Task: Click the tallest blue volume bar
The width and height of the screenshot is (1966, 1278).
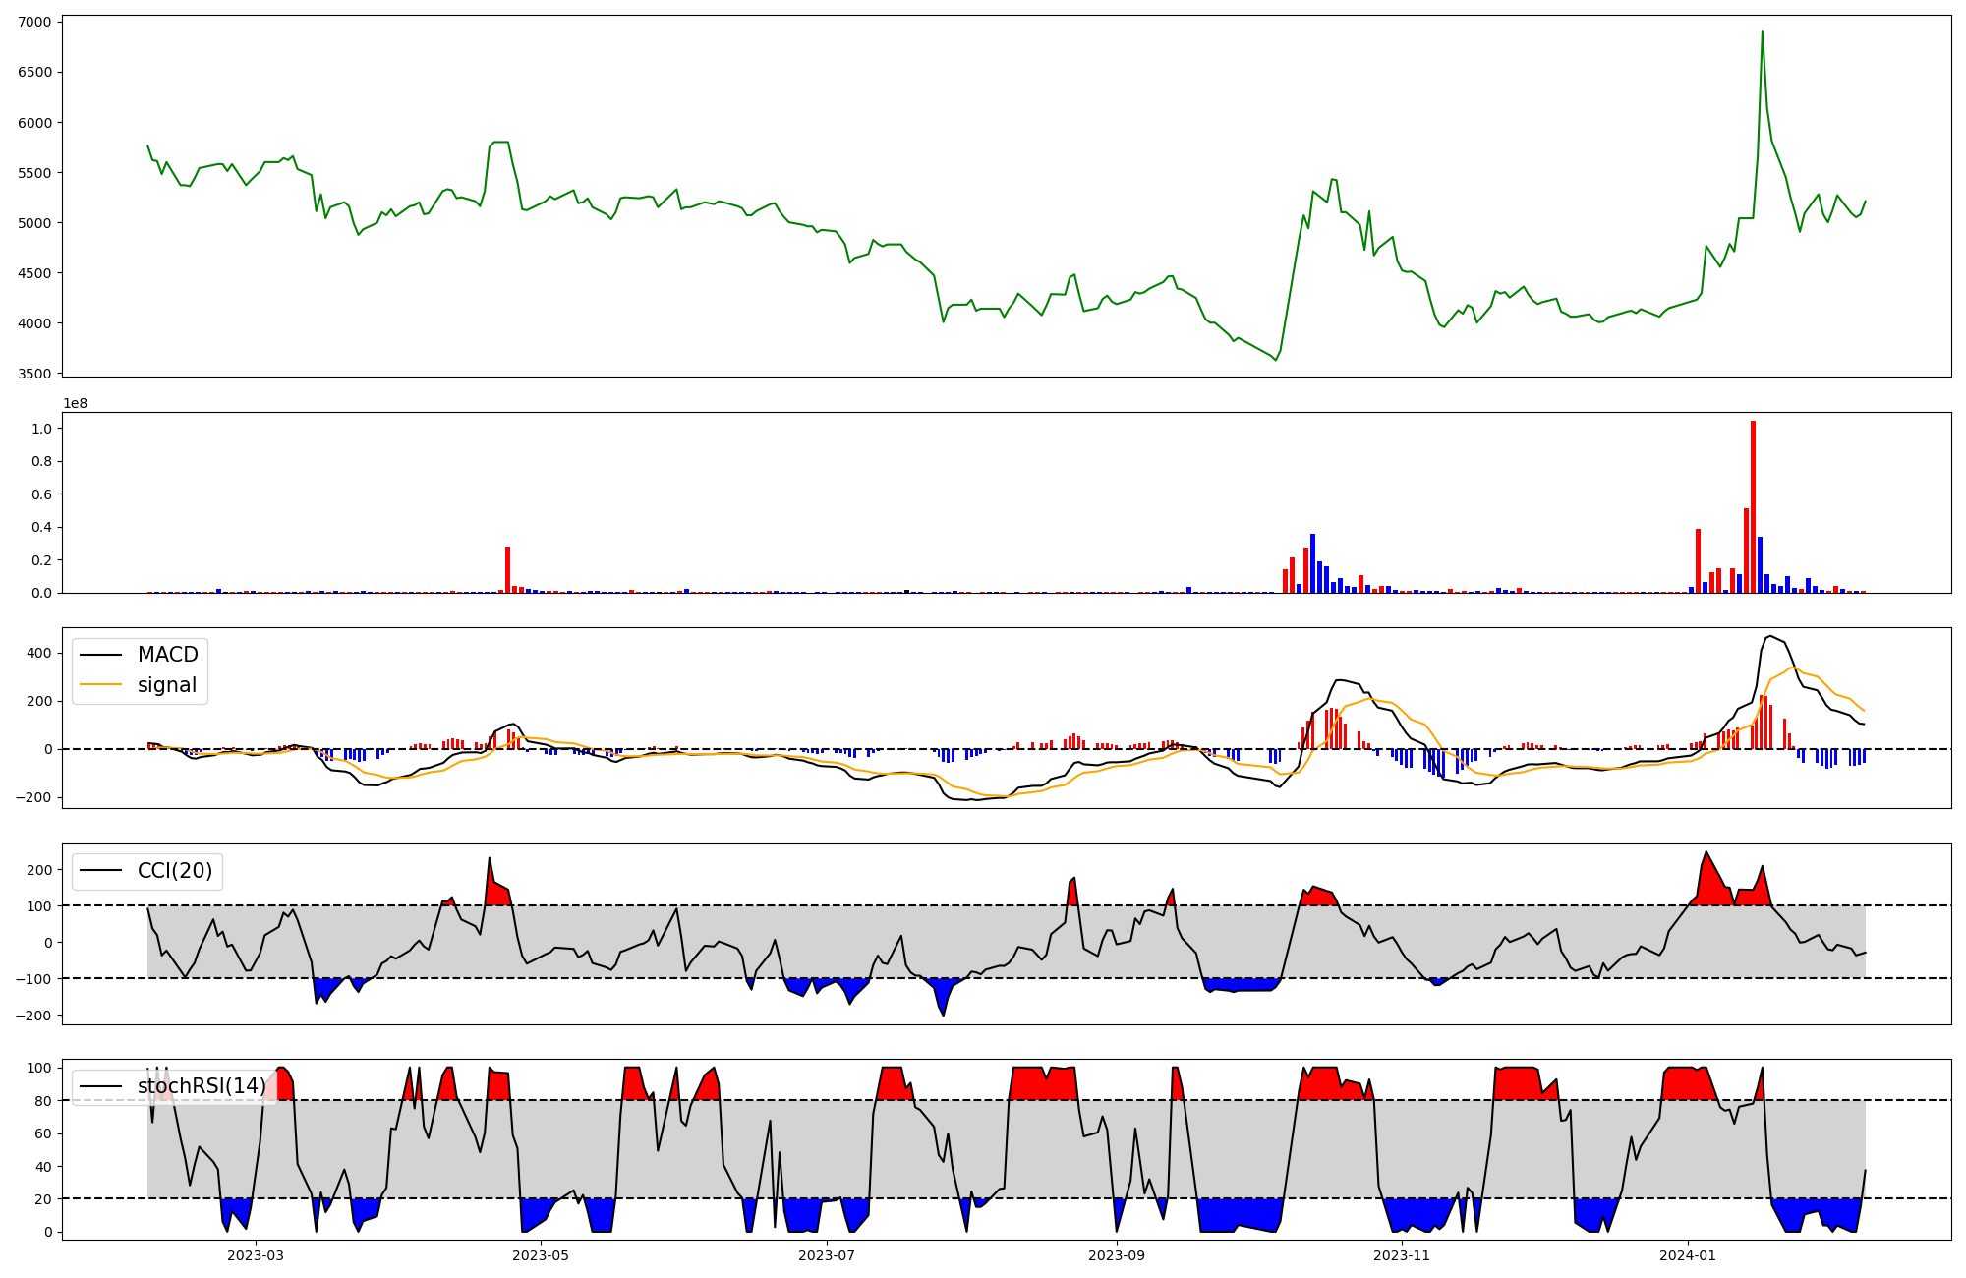Action: pos(1312,563)
